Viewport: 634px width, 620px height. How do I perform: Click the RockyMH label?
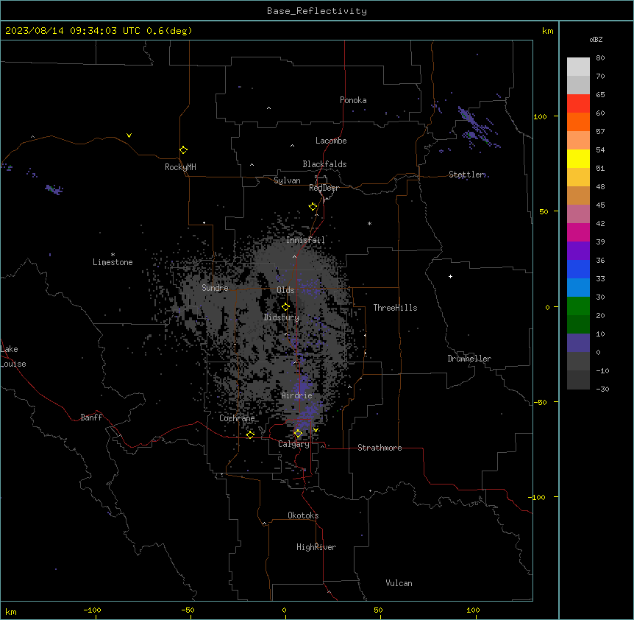click(x=180, y=167)
